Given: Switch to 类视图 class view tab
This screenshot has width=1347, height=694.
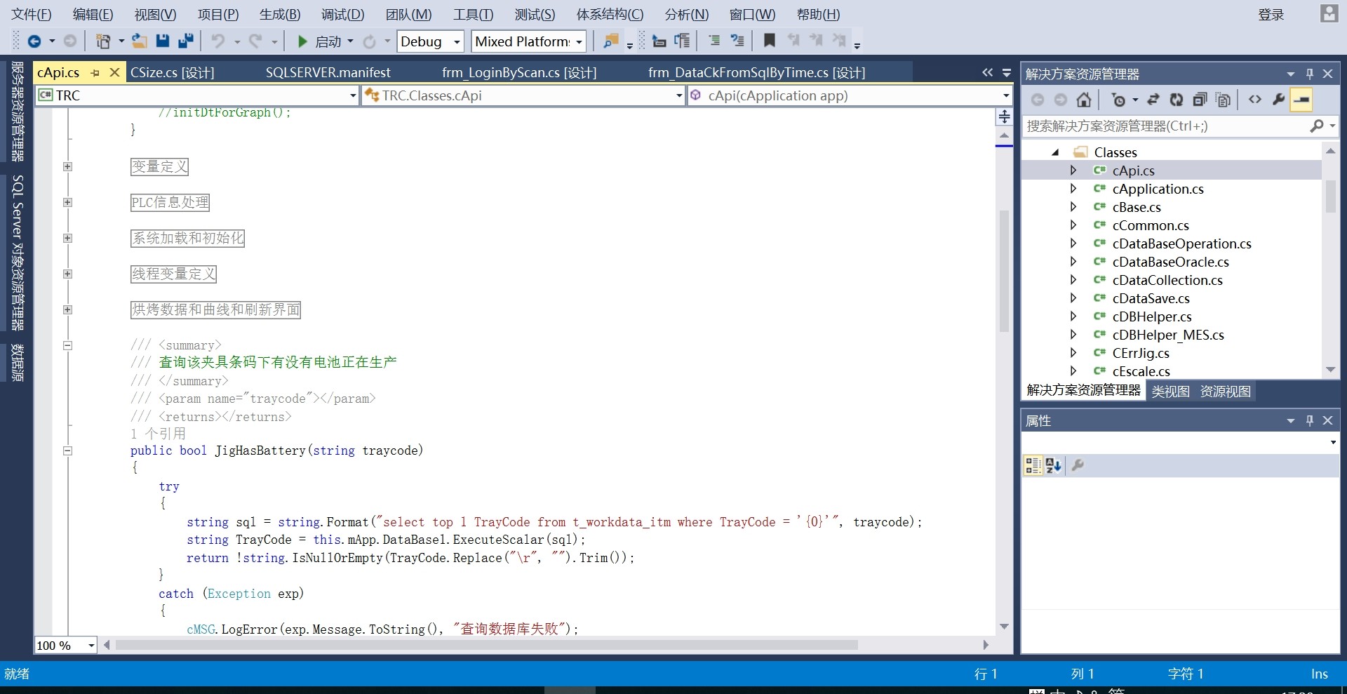Looking at the screenshot, I should coord(1170,391).
